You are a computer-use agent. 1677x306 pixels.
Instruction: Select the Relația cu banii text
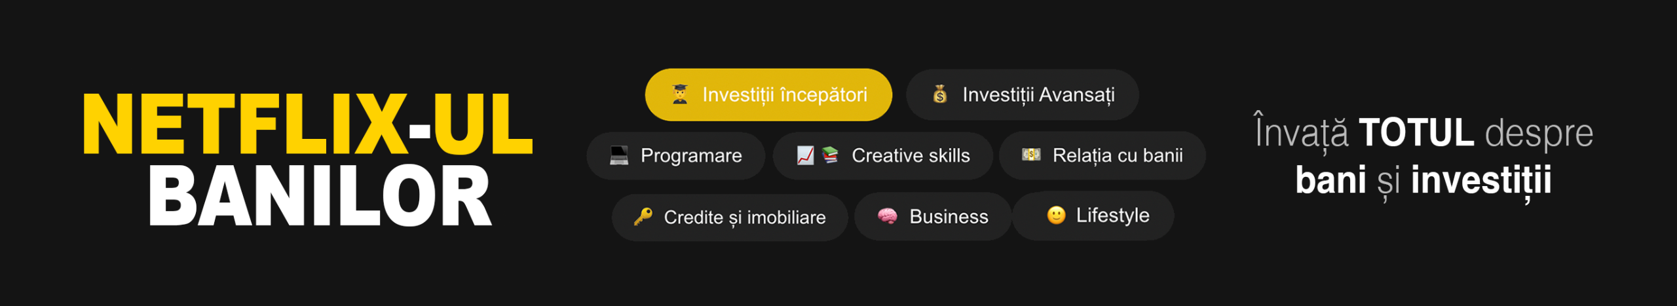coord(1118,155)
